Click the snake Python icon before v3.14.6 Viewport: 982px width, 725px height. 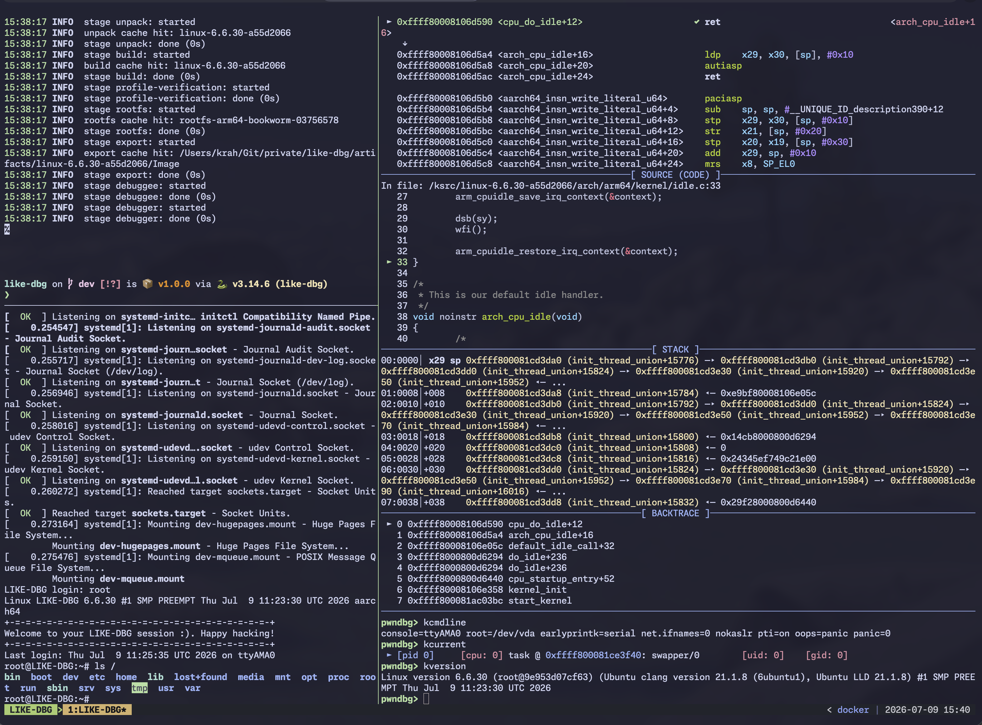click(222, 284)
